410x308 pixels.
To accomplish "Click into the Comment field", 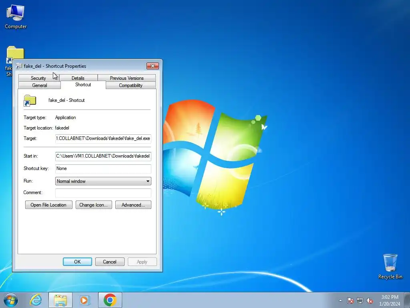I will tap(103, 193).
